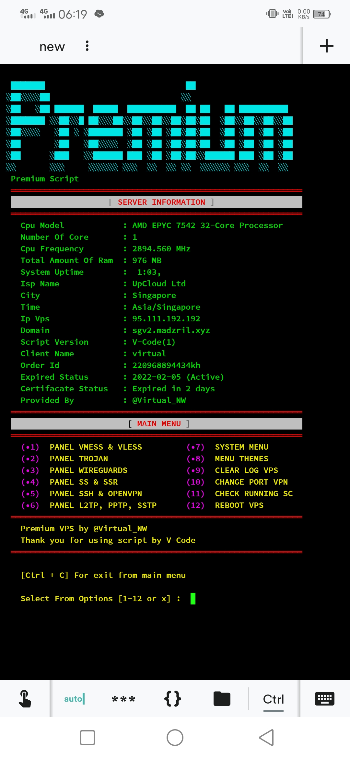Tap the 2894.560 MHz frequency value
Screen dimensions: 350x758
point(161,249)
